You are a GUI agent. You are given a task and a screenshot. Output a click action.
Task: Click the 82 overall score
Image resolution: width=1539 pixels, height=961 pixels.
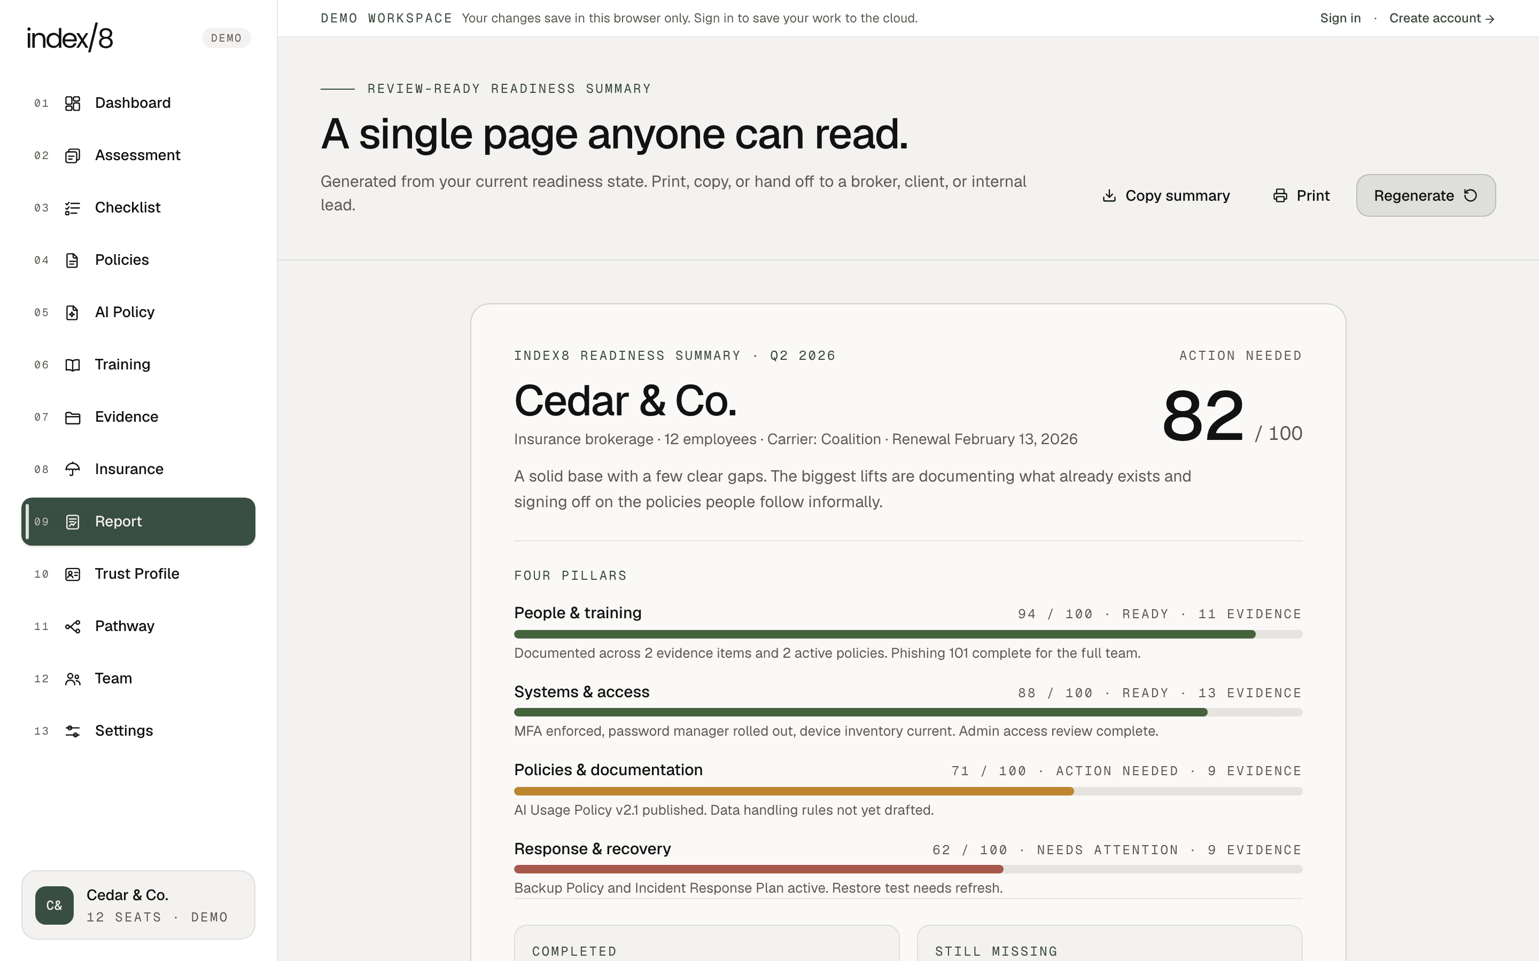tap(1202, 416)
